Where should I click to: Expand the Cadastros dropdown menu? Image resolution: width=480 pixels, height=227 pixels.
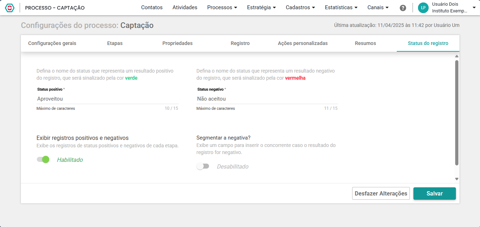(x=300, y=7)
